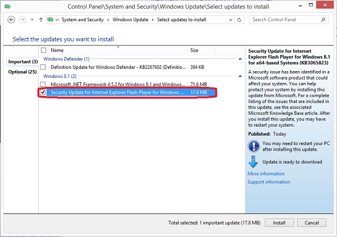Click the Cancel button

point(311,223)
